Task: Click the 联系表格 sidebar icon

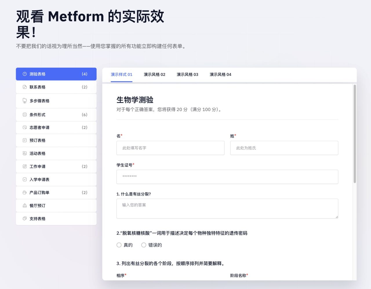Action: [25, 87]
